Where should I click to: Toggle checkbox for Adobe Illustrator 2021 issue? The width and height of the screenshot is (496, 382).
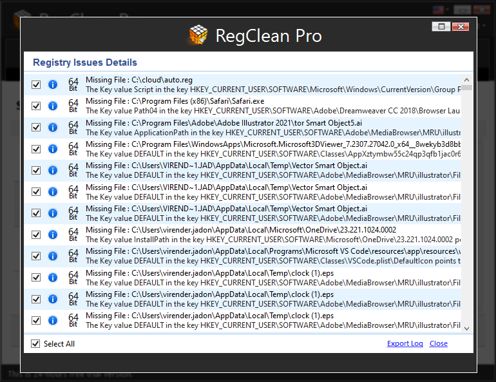click(x=36, y=127)
